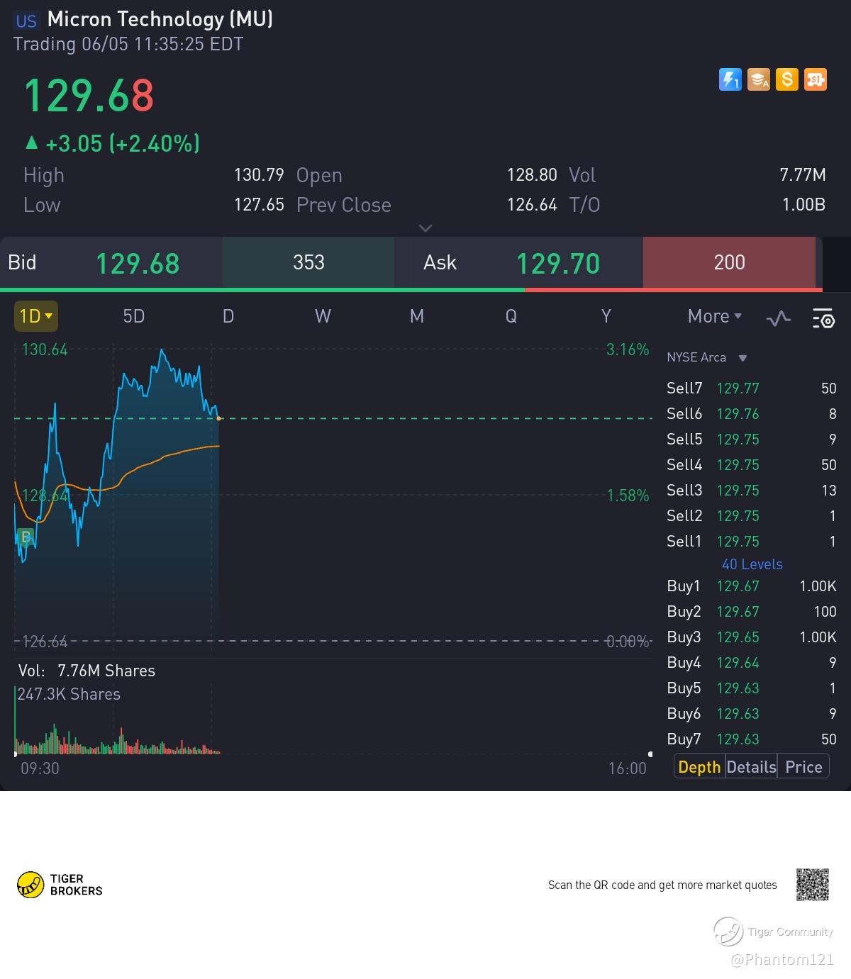Select the Buy3 row at 129.65
The height and width of the screenshot is (979, 851).
coord(752,637)
